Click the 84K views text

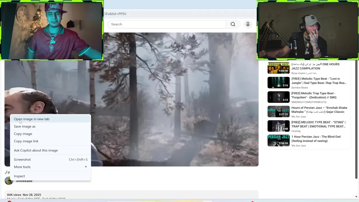pos(14,195)
